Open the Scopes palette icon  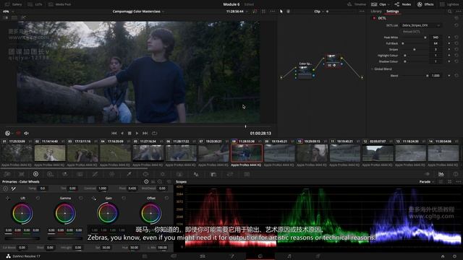(441, 174)
